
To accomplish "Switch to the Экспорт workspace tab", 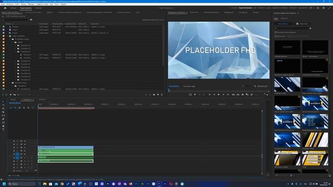I will [39, 8].
